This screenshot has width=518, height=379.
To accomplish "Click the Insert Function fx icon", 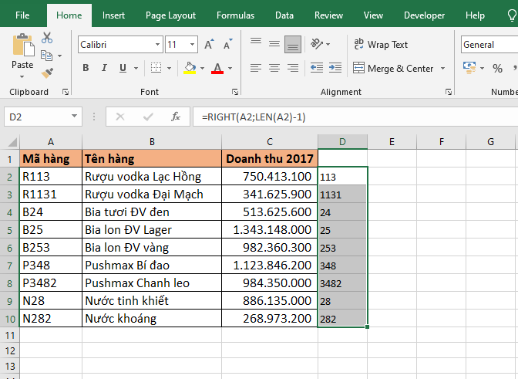I will coord(176,117).
